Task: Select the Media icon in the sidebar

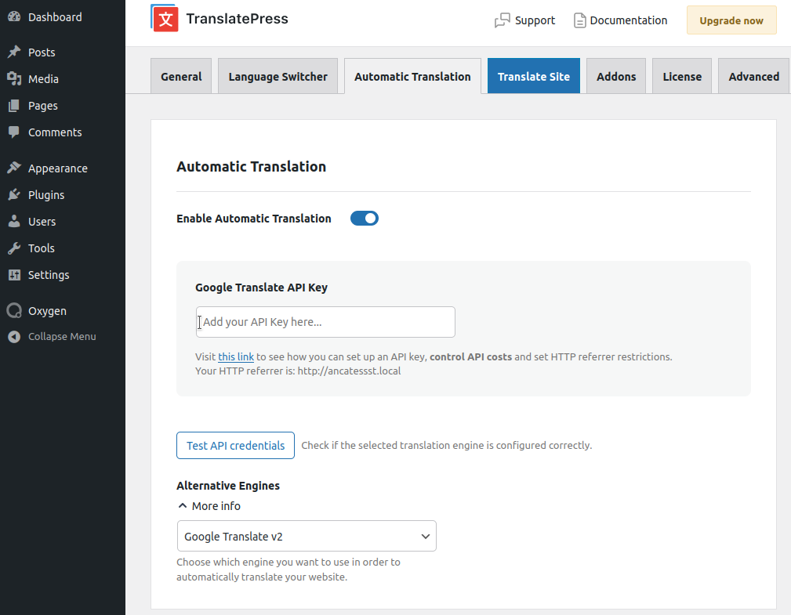Action: [13, 78]
